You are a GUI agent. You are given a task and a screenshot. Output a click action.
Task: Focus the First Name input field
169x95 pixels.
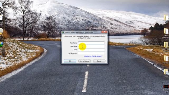[x=91, y=43]
